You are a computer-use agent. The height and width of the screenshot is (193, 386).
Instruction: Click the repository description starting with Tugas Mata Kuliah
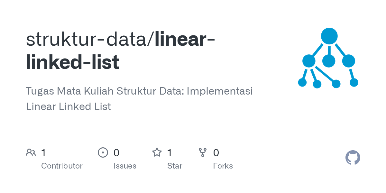pos(139,99)
